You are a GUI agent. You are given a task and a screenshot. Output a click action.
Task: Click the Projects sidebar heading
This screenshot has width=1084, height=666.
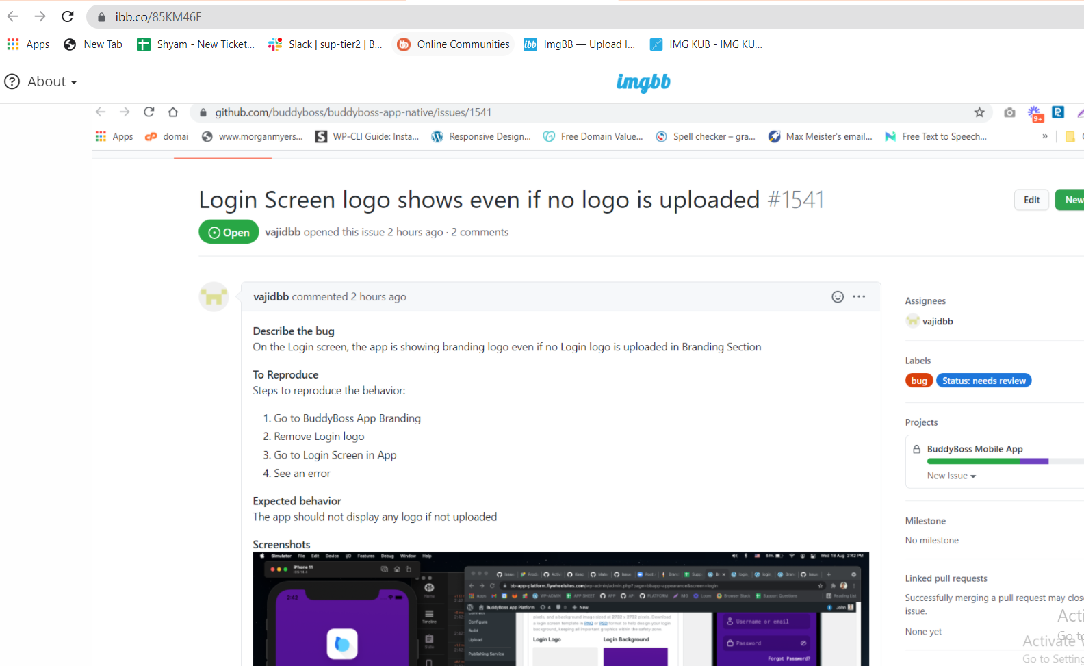pyautogui.click(x=921, y=422)
